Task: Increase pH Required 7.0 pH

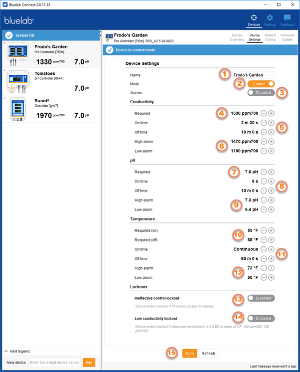Action: (x=271, y=172)
